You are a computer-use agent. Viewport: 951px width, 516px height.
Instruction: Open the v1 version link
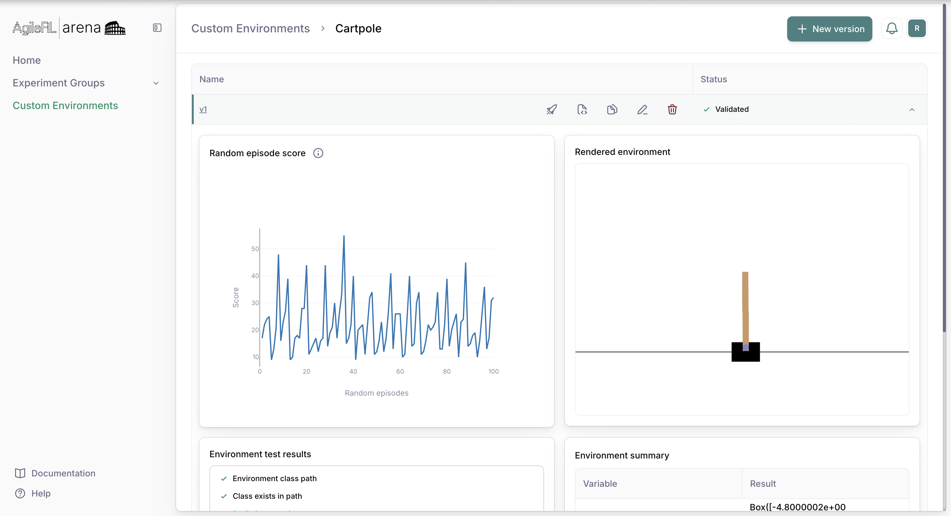point(203,109)
